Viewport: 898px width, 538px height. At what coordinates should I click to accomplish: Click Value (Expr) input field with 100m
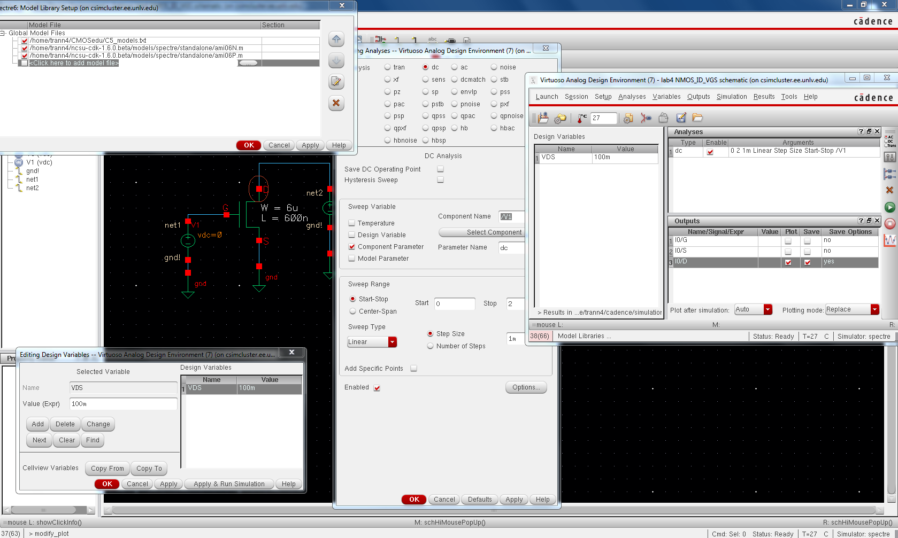tap(123, 404)
